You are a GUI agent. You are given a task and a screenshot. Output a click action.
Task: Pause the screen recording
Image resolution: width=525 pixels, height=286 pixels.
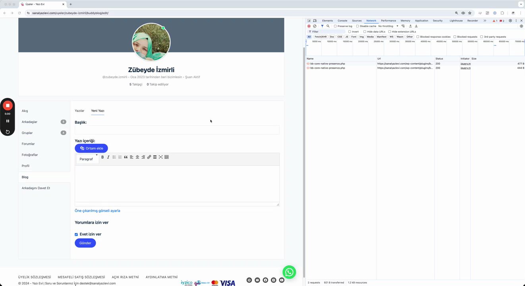click(8, 121)
